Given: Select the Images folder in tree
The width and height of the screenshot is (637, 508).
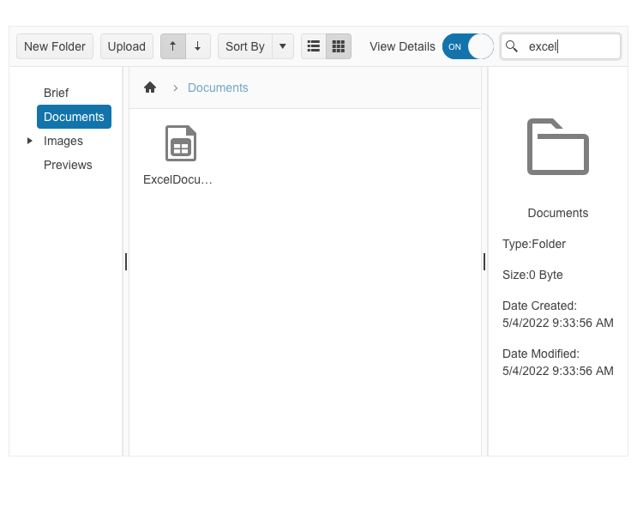Looking at the screenshot, I should pyautogui.click(x=63, y=141).
